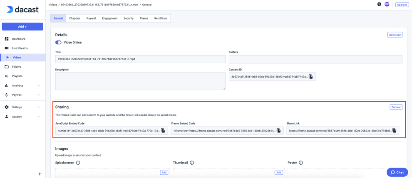
Task: Click the Analytics bar chart icon
Action: click(7, 85)
